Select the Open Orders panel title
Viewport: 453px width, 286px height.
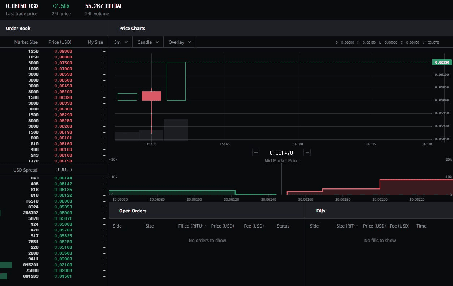133,211
